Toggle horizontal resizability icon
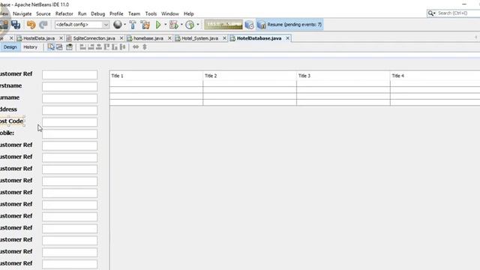Viewport: 480px width, 270px height. (136, 46)
